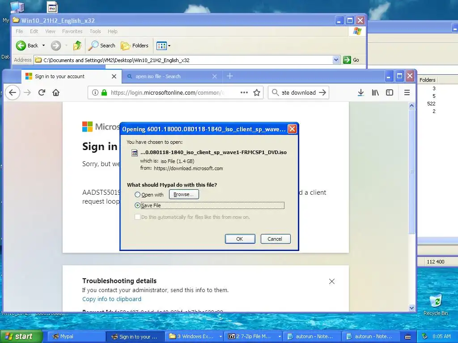Click the Go button beside Explorer address
The width and height of the screenshot is (458, 343).
coord(352,60)
